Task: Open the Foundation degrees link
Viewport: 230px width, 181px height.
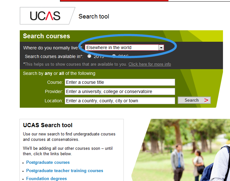Action: pos(46,179)
